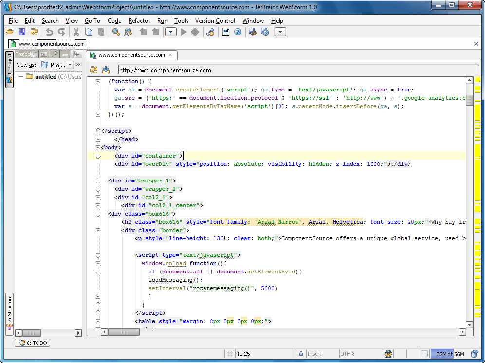This screenshot has height=363, width=485.
Task: Toggle the pin icon in Project header
Action: tap(55, 54)
